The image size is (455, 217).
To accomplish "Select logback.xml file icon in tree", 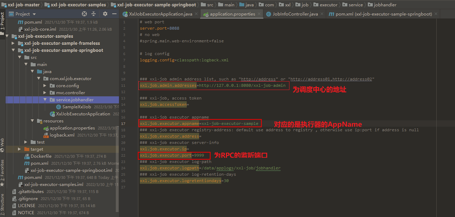I will (46, 135).
